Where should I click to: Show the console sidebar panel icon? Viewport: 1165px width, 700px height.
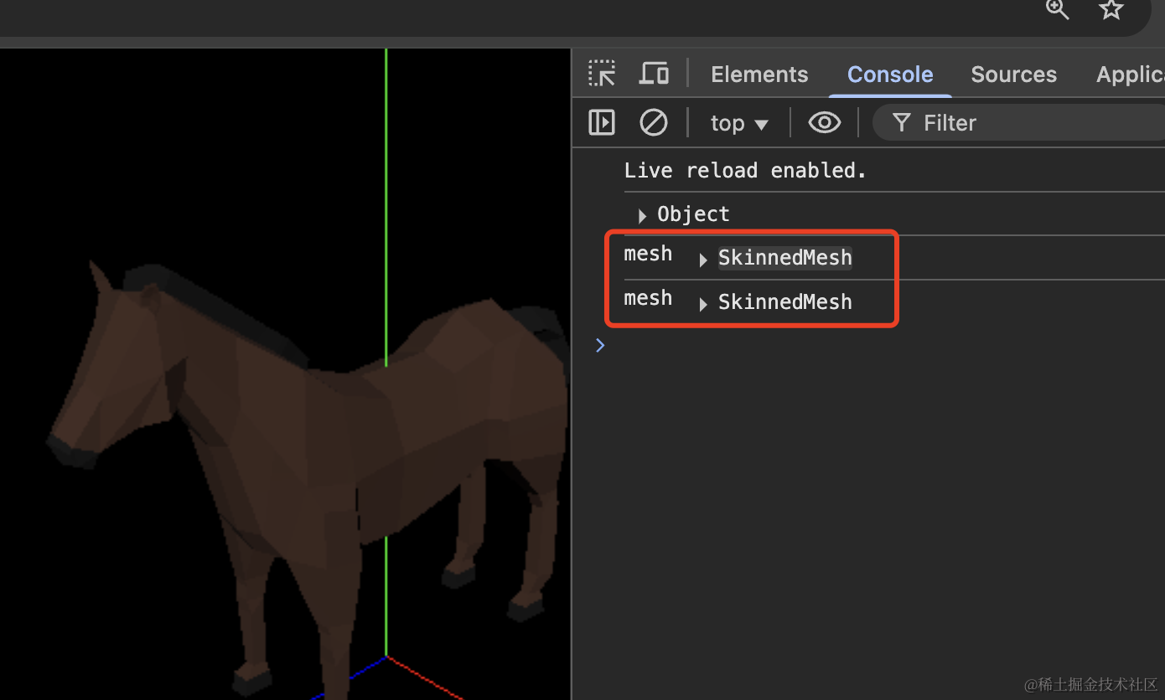[x=602, y=122]
